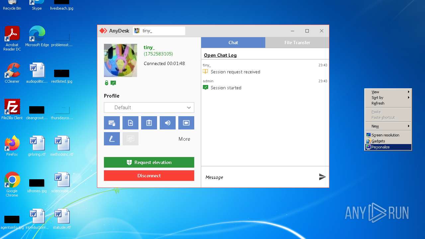
Task: Click the Session started message
Action: point(226,88)
